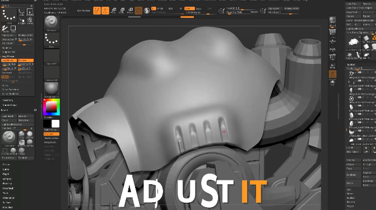Toggle the LazyMouse button off
Image resolution: width=376 pixels, height=210 pixels.
pos(9,60)
